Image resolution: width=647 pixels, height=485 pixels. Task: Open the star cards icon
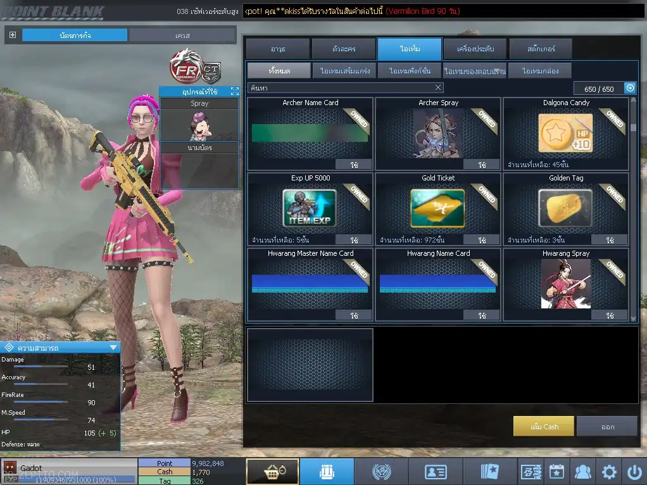(490, 472)
